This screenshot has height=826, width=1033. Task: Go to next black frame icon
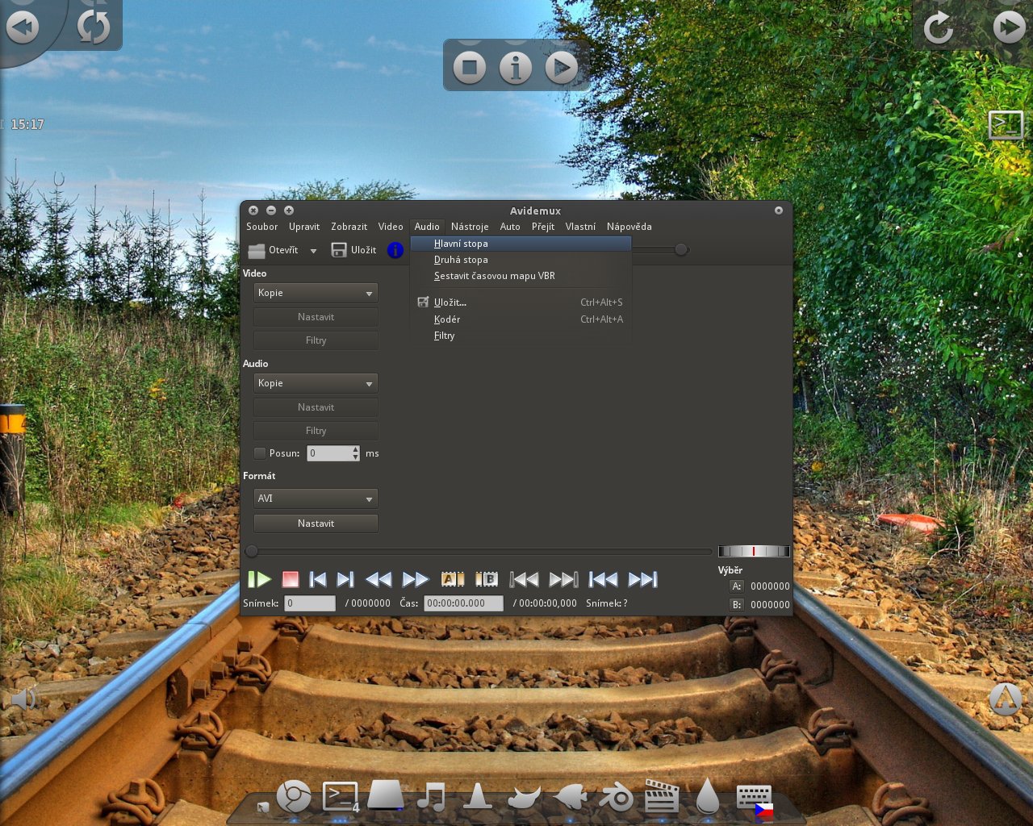[x=563, y=579]
